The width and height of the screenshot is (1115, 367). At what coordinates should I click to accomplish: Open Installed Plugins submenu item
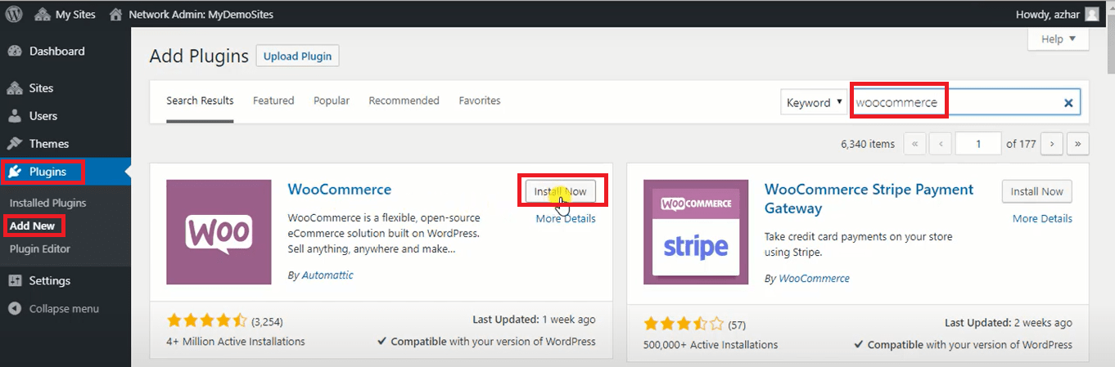click(x=47, y=203)
